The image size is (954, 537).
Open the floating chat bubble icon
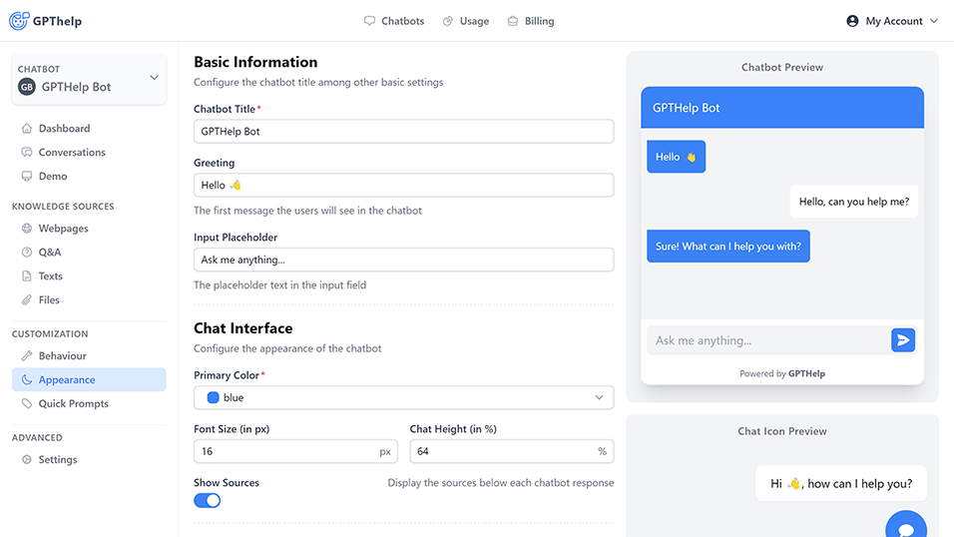905,528
